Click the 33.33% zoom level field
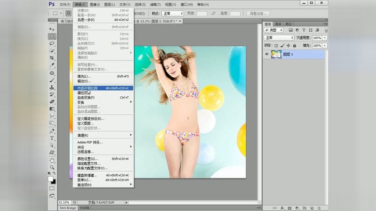The image size is (376, 211). point(64,202)
